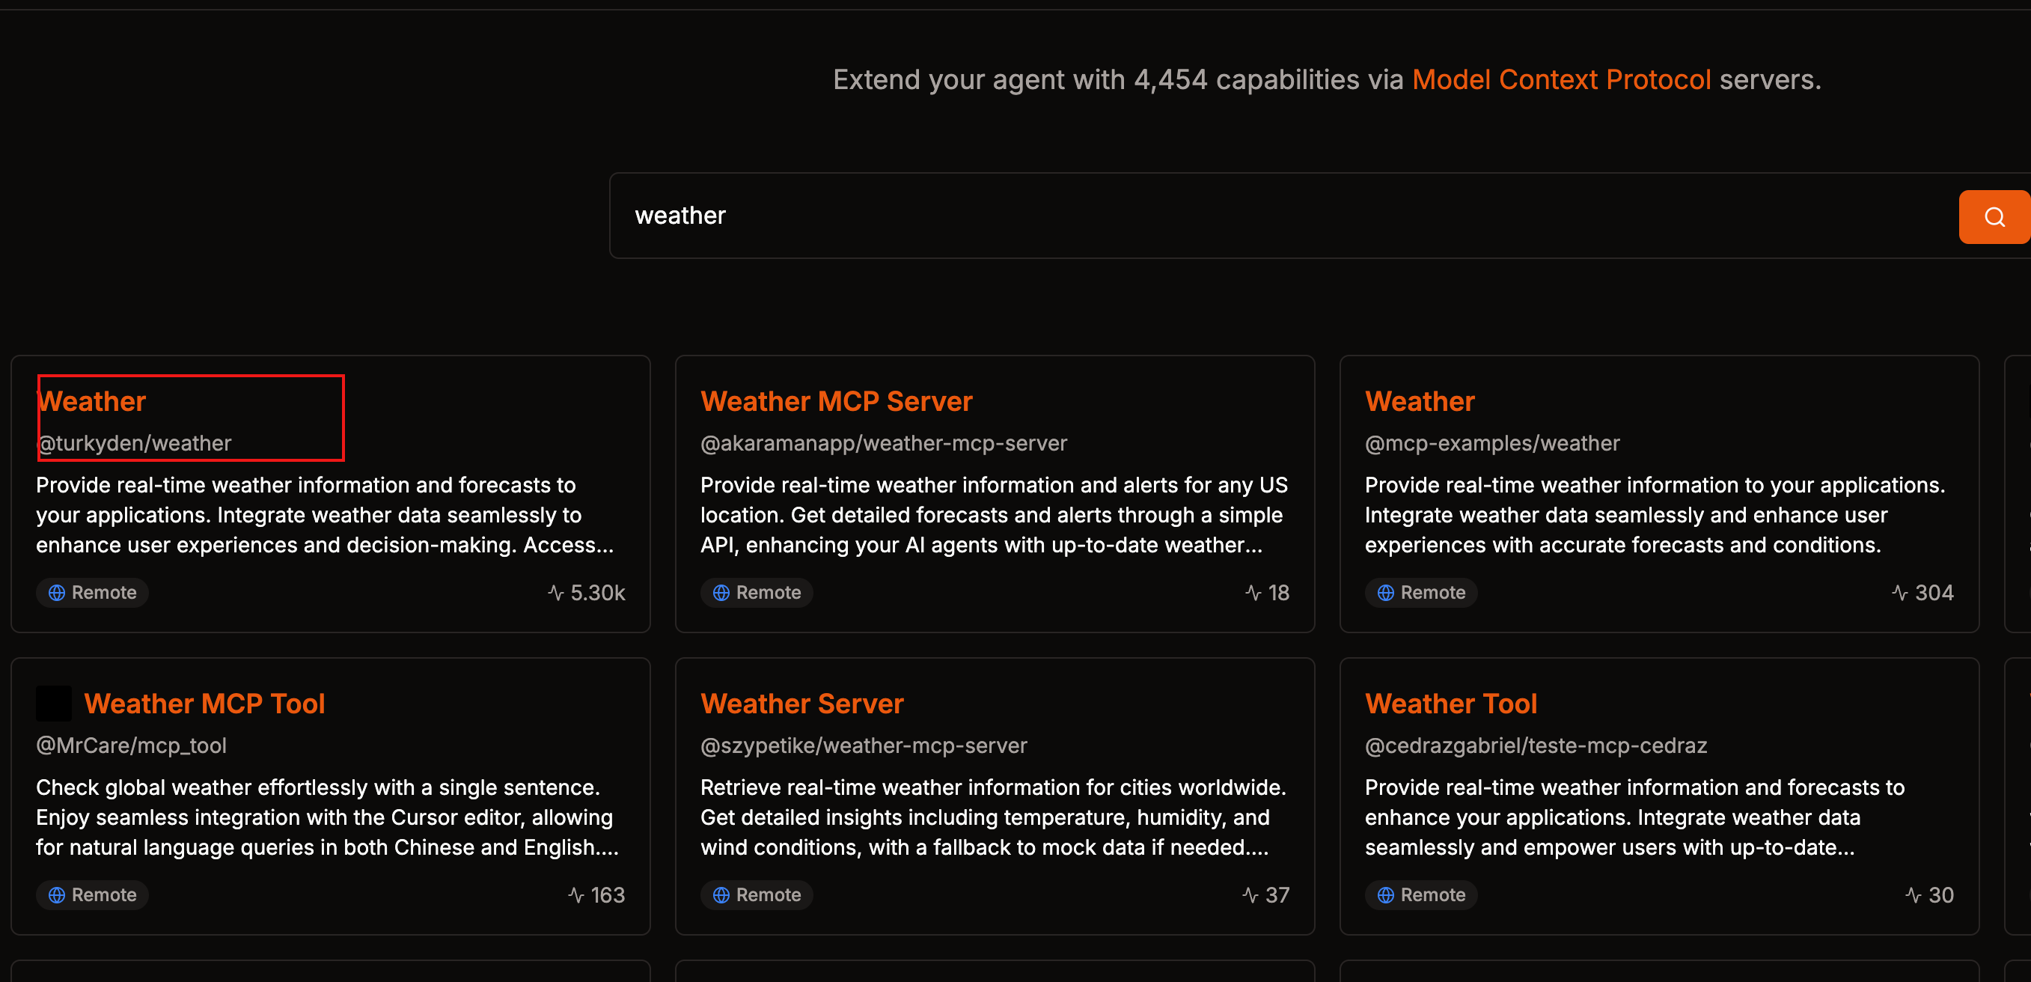Click the weather search input field
Screen dimensions: 2031x982
tap(1262, 216)
